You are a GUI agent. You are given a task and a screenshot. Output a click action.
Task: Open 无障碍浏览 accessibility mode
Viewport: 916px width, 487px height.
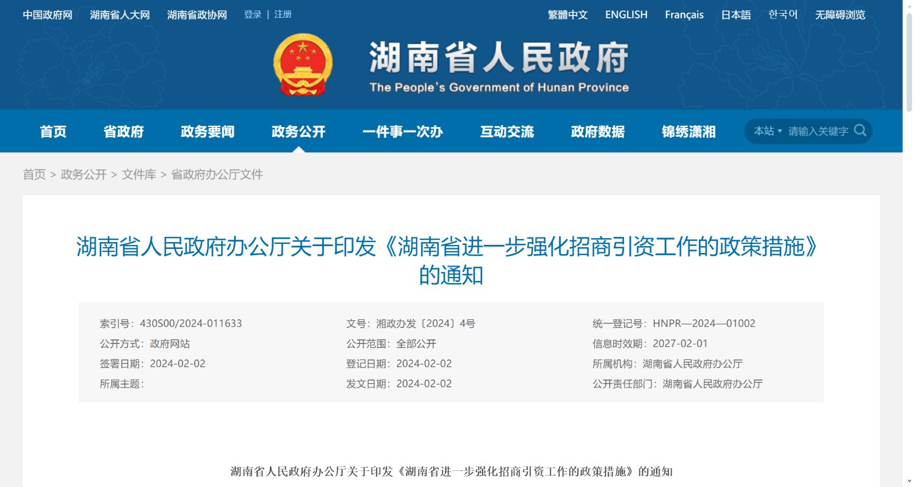tap(840, 15)
